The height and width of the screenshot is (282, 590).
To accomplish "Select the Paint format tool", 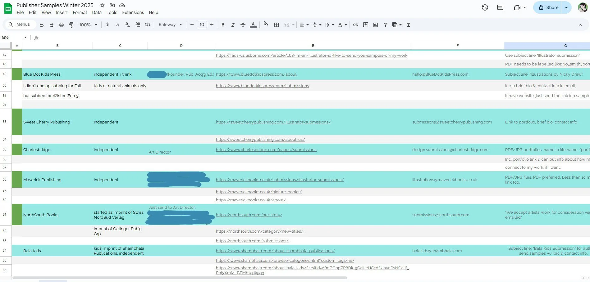I will click(71, 25).
